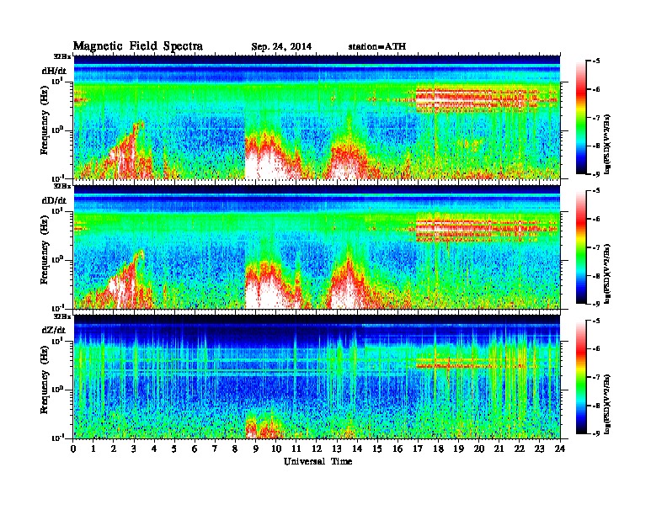Click the date "Sep. 24, 2014"

[x=281, y=47]
